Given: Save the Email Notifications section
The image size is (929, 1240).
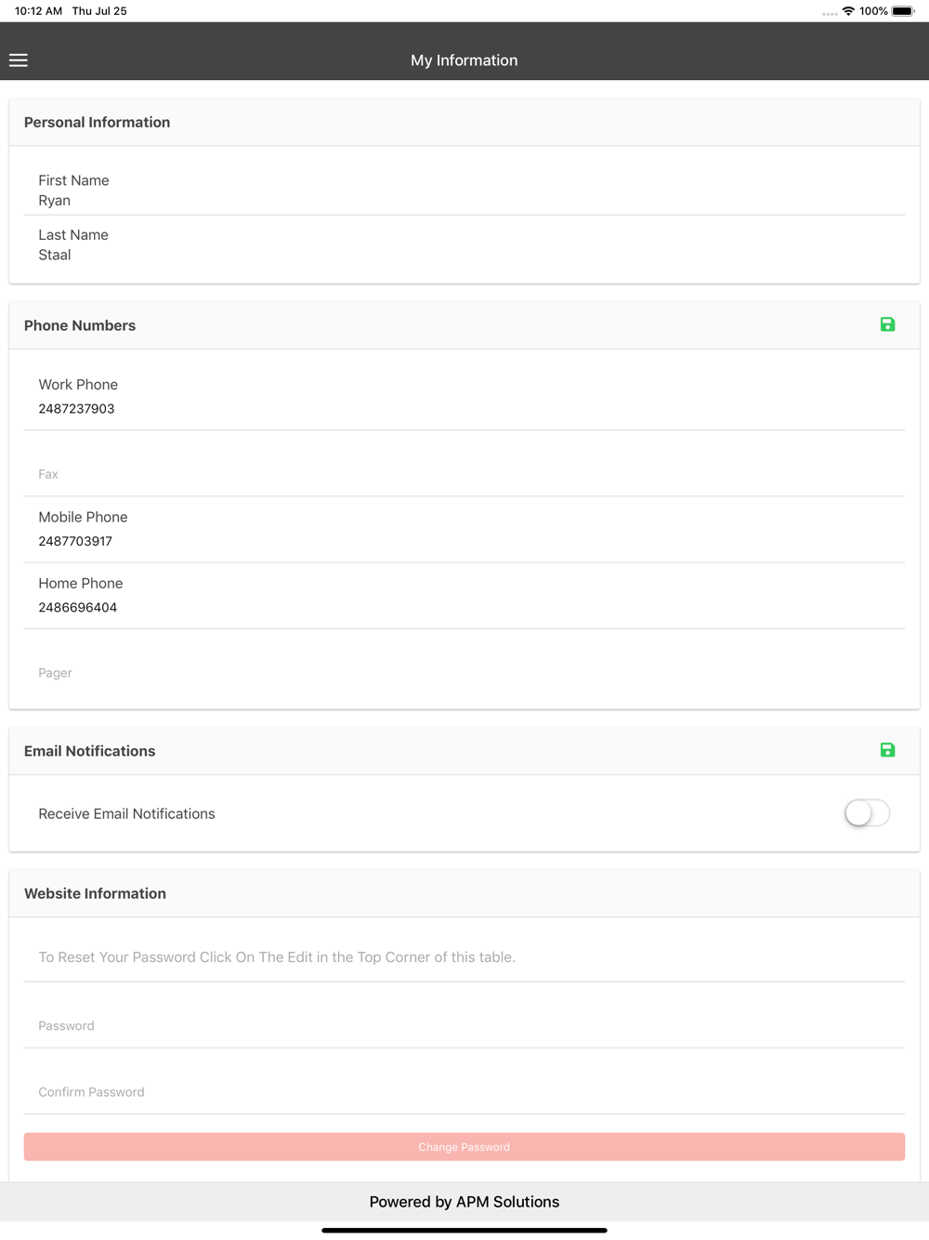Looking at the screenshot, I should click(887, 750).
